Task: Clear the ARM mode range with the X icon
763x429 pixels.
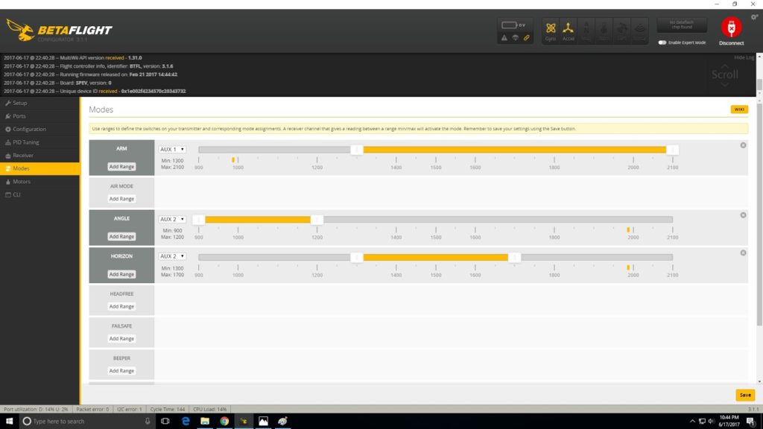Action: pyautogui.click(x=742, y=145)
